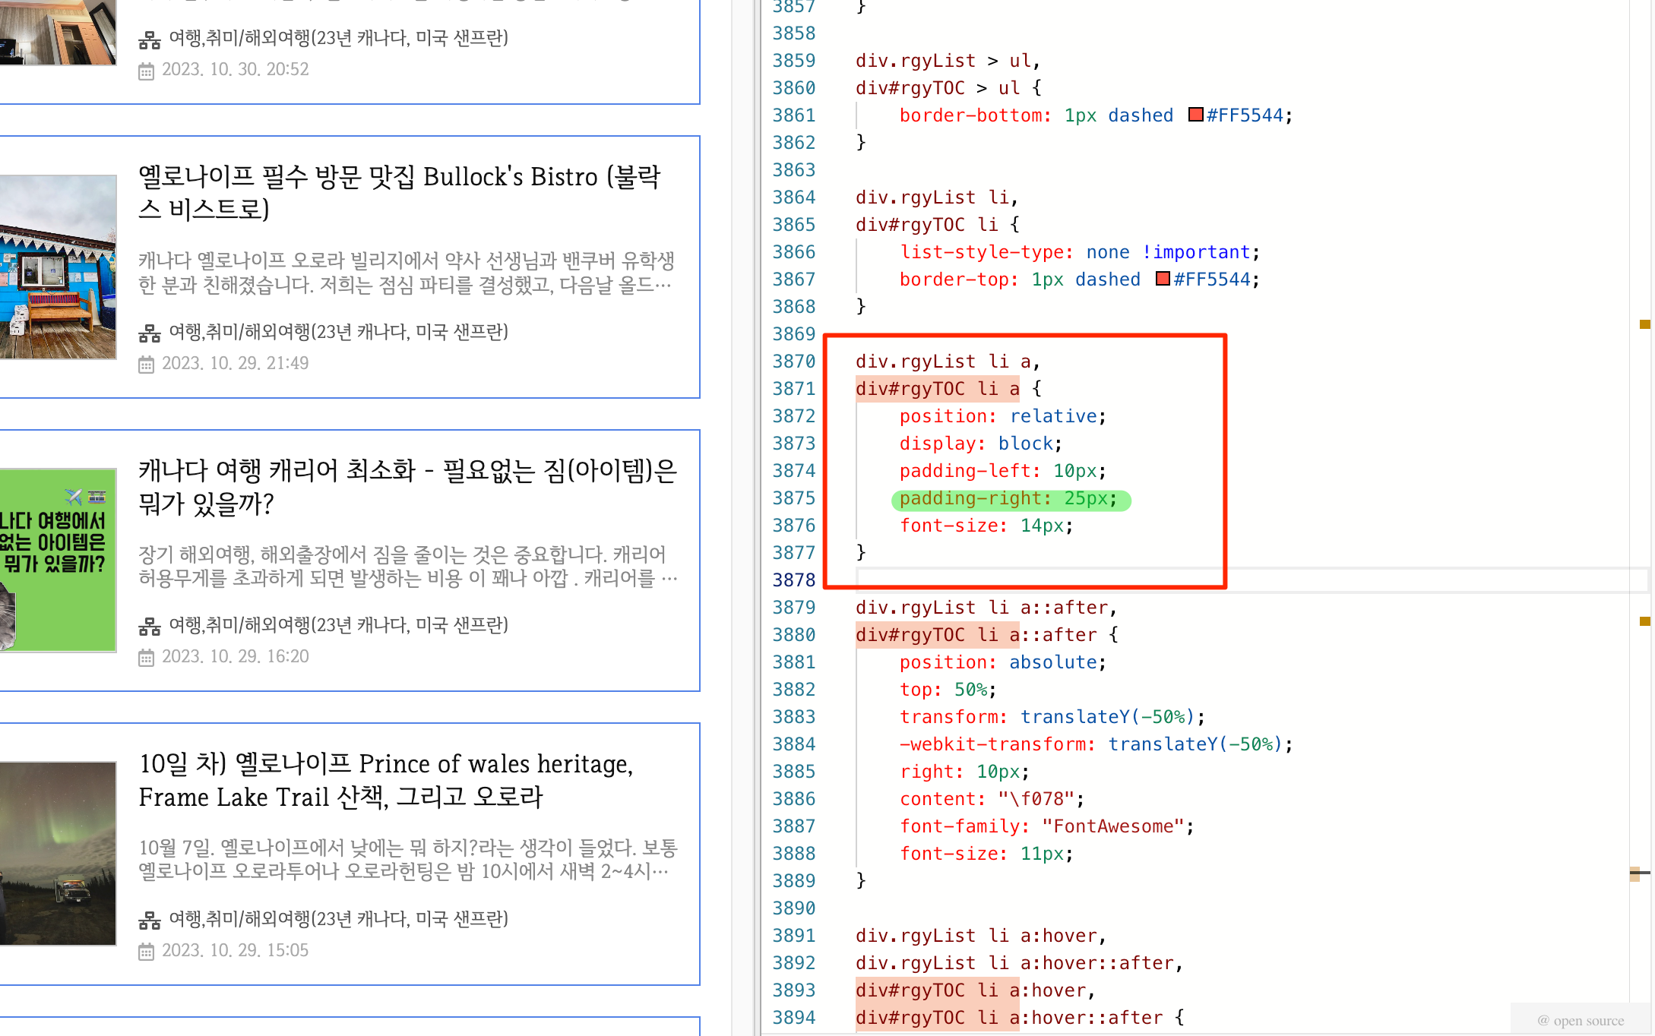Click the #FF5544 swatch in the div#rgyTOC ul rule
The image size is (1655, 1036).
[1195, 115]
